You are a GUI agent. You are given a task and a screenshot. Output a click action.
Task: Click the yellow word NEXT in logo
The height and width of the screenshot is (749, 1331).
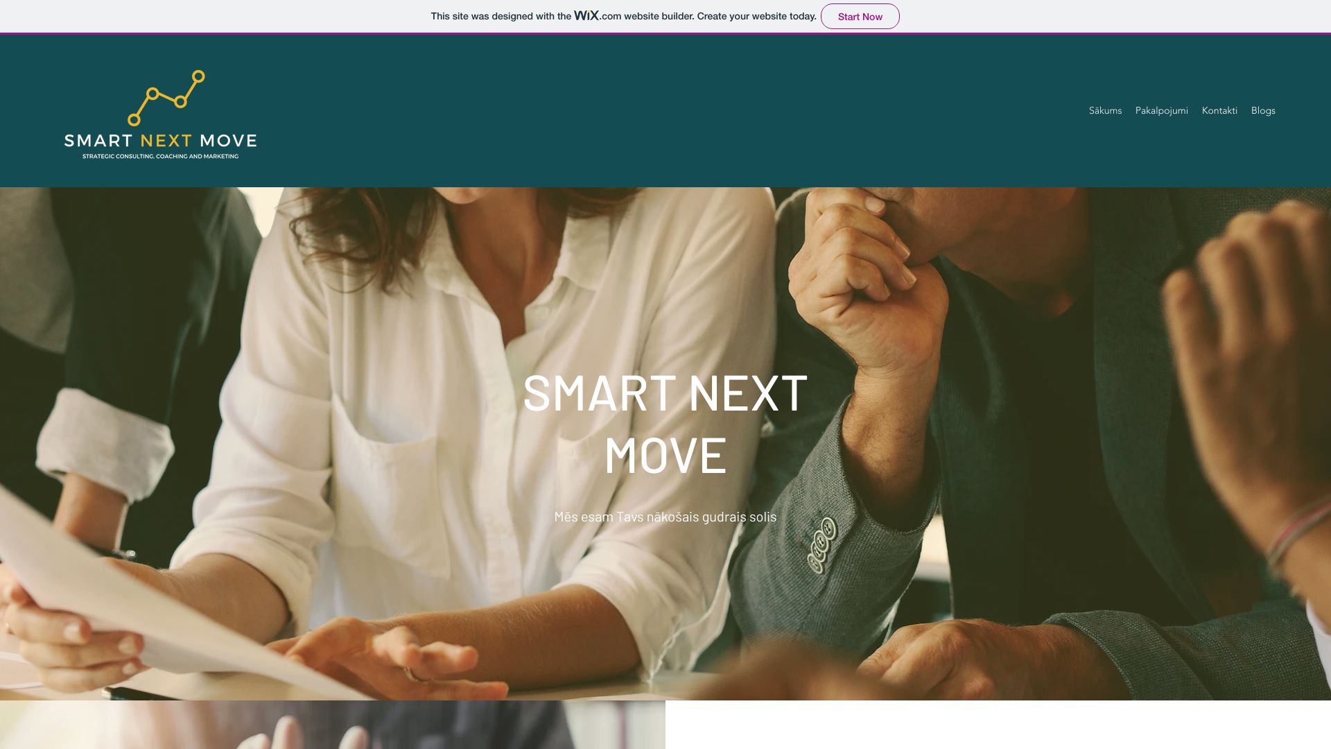click(x=166, y=141)
